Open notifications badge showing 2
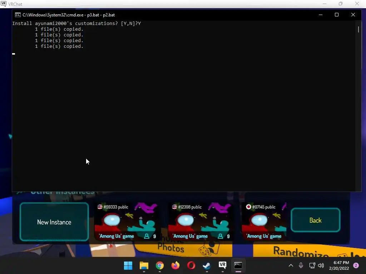The width and height of the screenshot is (366, 274). pyautogui.click(x=356, y=265)
